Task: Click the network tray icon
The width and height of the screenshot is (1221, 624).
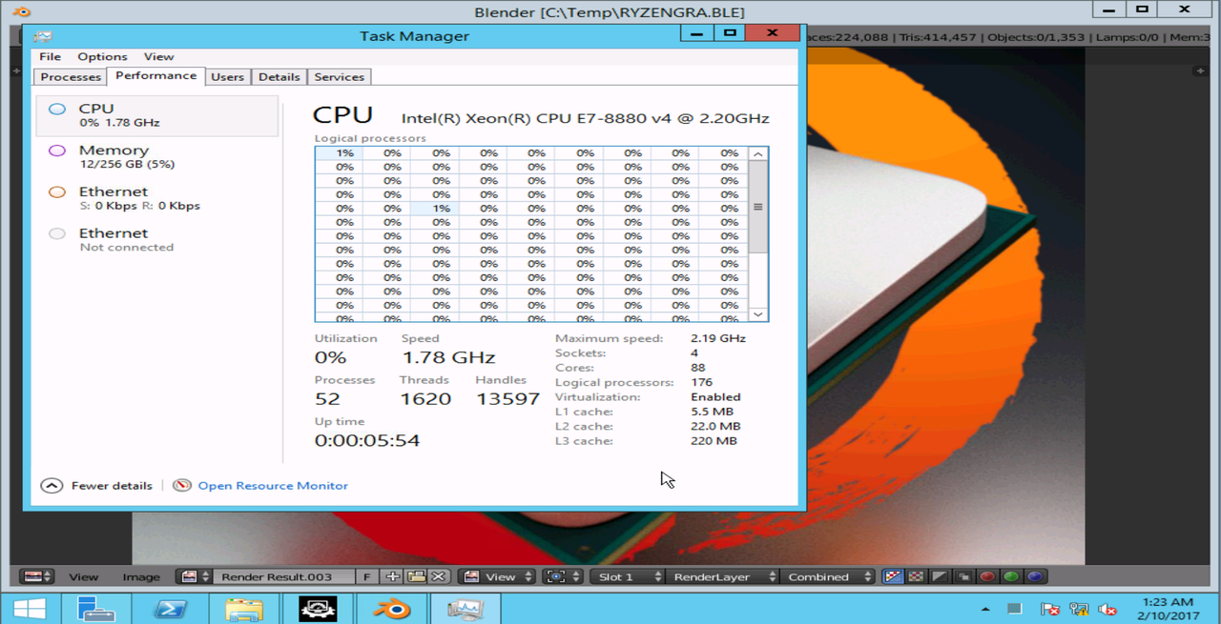Action: 1079,609
